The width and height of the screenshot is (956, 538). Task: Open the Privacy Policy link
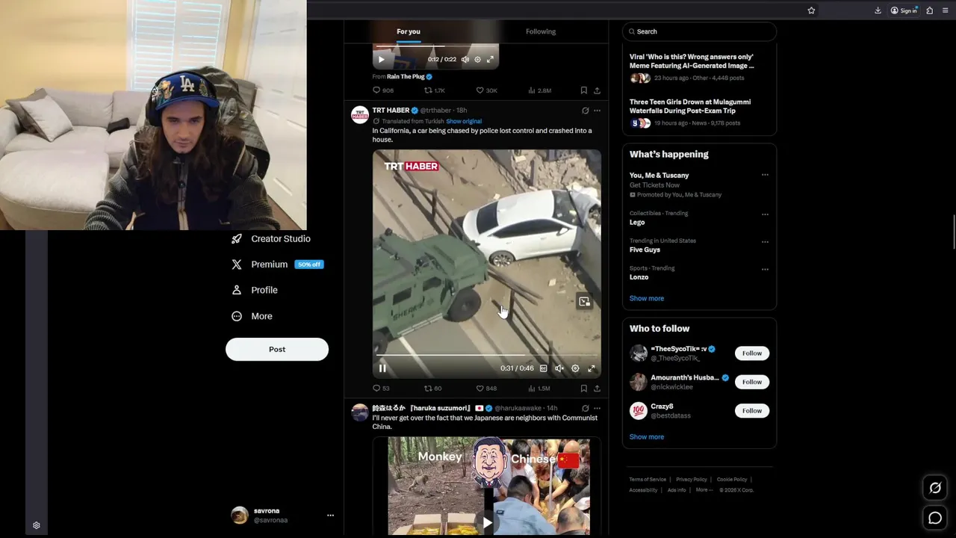pos(692,480)
